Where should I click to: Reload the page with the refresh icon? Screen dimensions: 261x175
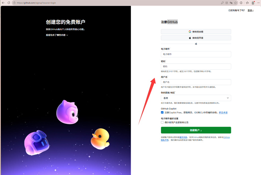point(9,3)
